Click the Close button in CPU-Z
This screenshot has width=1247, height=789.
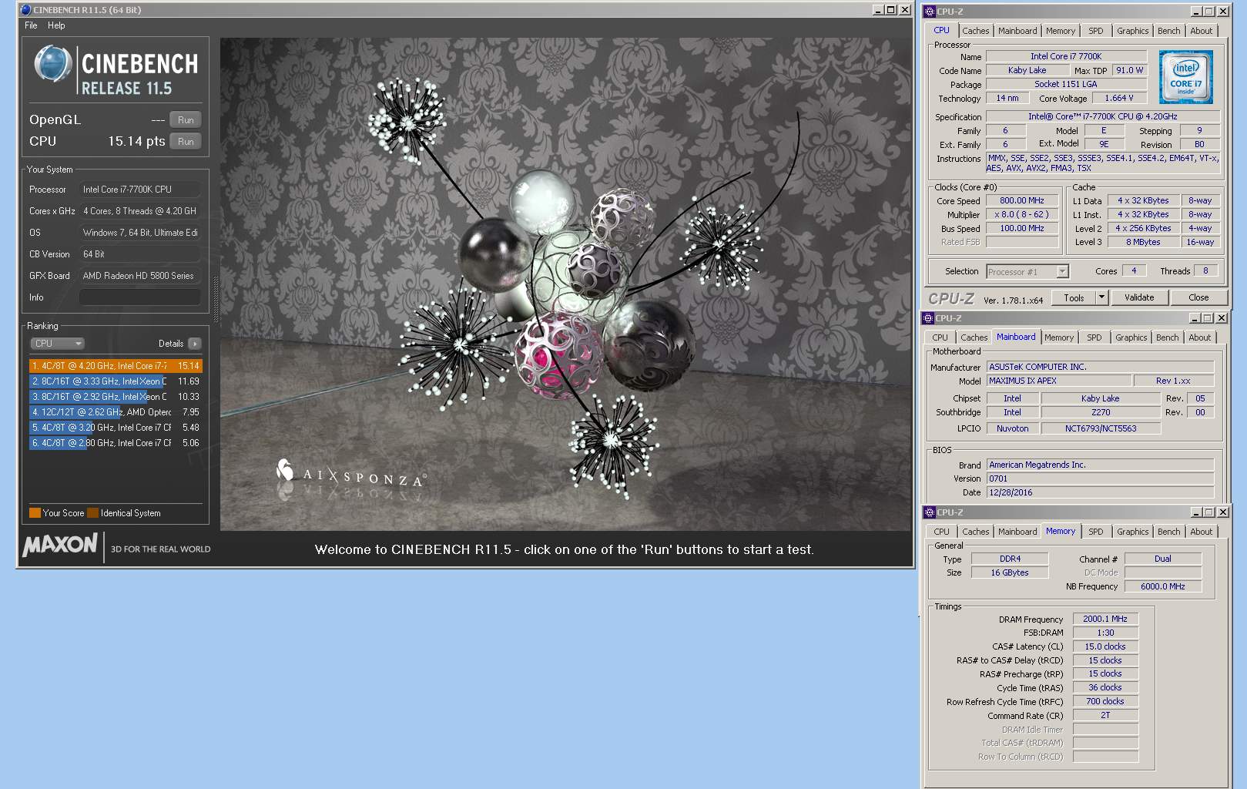1198,297
